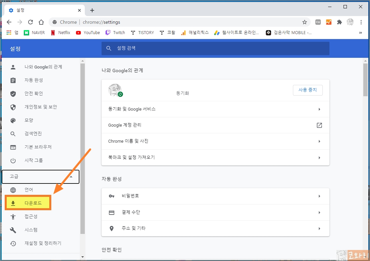Select the 설정 browser tab
Screen dimensions: 370x261
tap(44, 10)
